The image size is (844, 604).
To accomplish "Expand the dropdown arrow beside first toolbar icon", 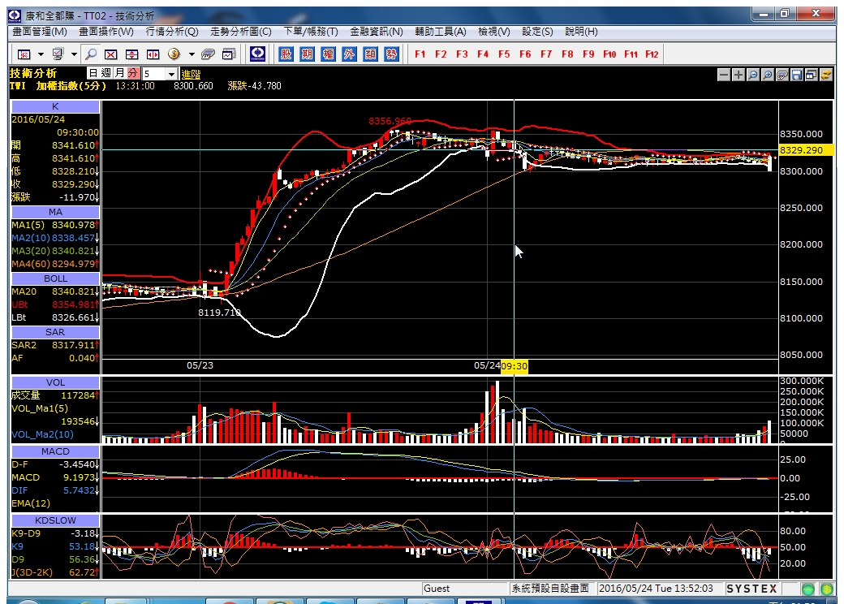I will pyautogui.click(x=41, y=54).
